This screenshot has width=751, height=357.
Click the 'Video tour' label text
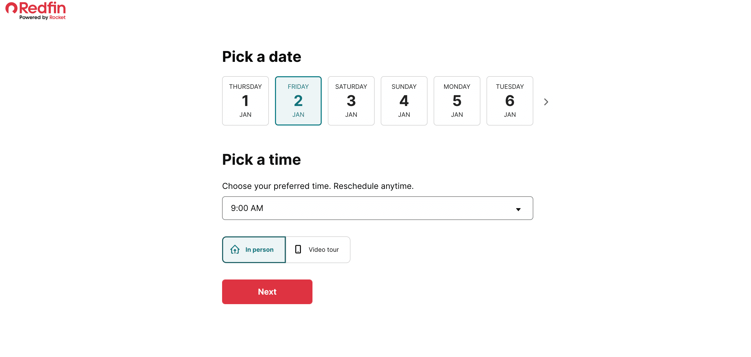coord(324,249)
